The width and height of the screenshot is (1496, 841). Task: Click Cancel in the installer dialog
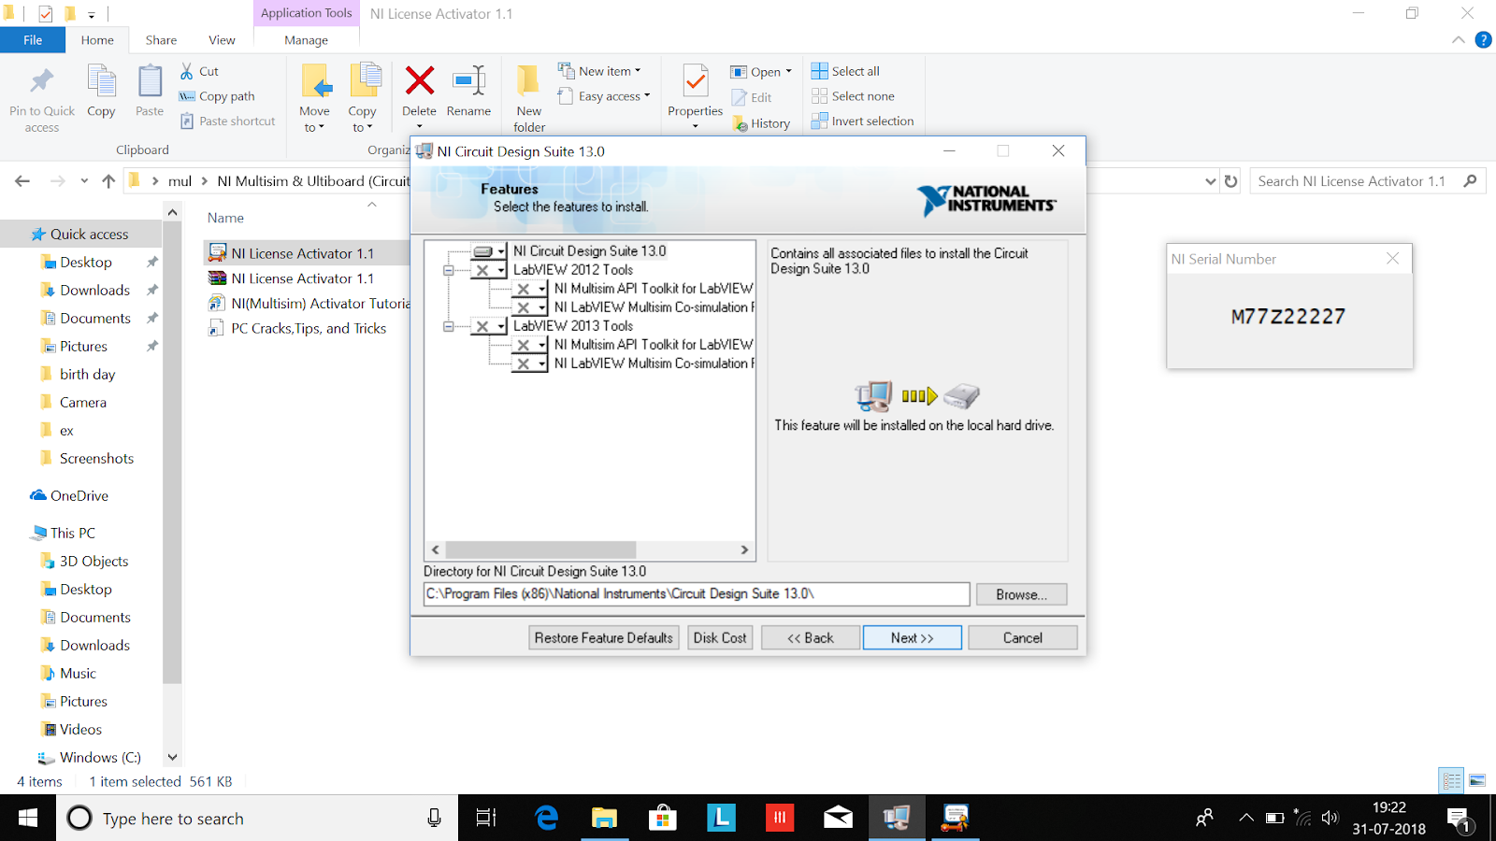[1023, 638]
